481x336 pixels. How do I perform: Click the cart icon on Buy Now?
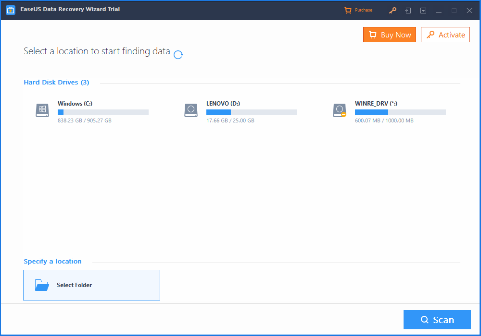(372, 35)
